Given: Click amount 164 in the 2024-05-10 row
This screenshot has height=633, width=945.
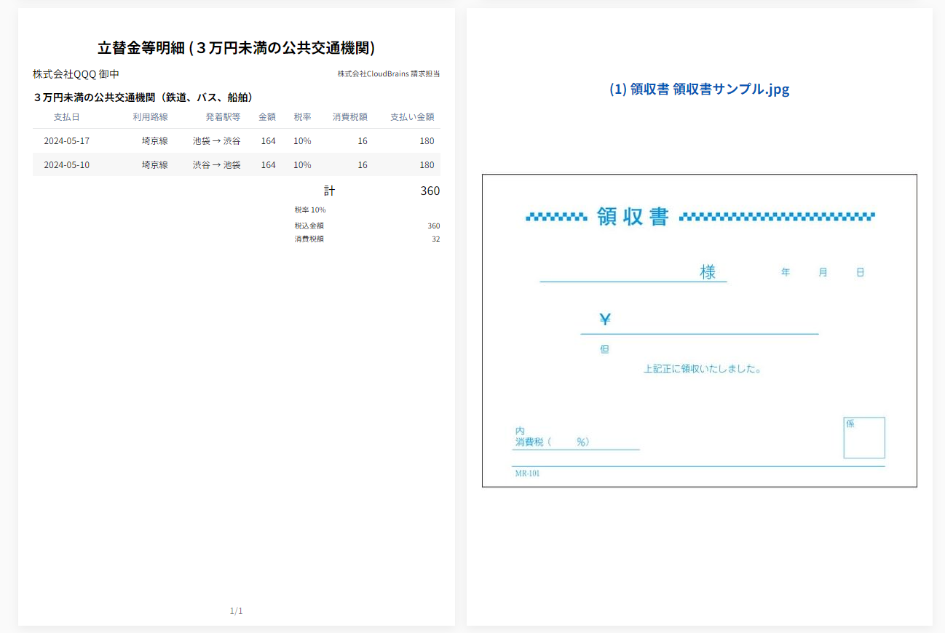Looking at the screenshot, I should point(269,164).
